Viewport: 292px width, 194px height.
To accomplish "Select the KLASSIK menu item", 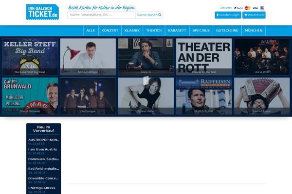I will click(132, 31).
